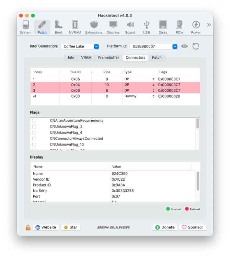Click the Donate button
The height and width of the screenshot is (258, 230).
click(165, 227)
